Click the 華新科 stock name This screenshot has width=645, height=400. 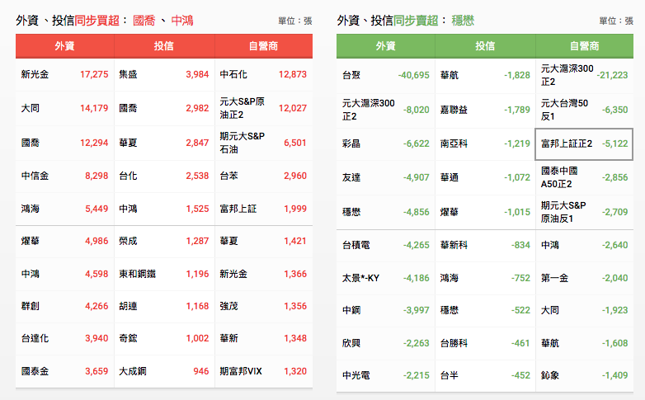click(x=454, y=245)
